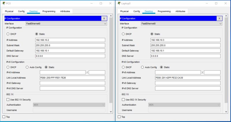Select IPv4 DHCP radio in Laptop0
This screenshot has height=122, width=231.
123,34
